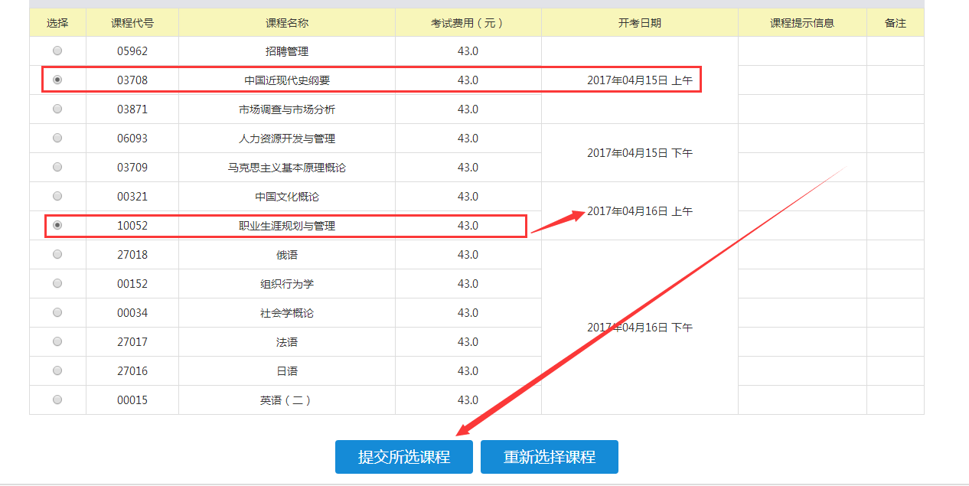Viewport: 969px width, 486px height.
Task: Click the 考试费用（元） column header
Action: [x=468, y=23]
